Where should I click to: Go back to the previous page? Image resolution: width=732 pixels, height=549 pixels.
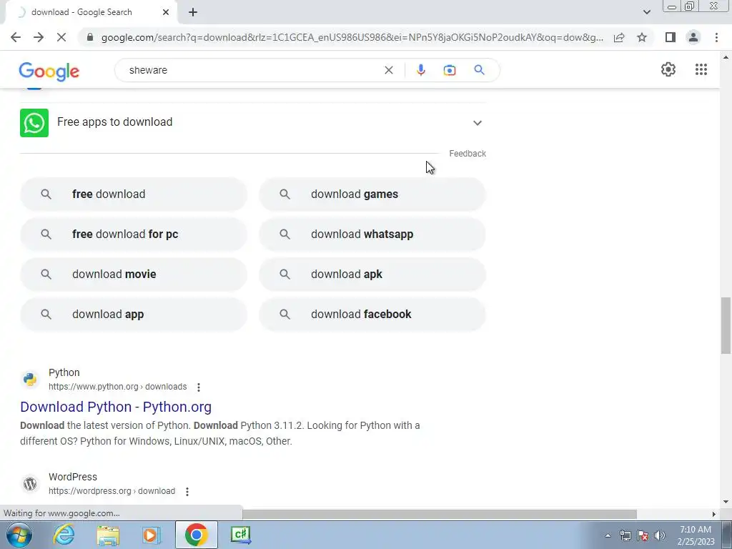pyautogui.click(x=16, y=37)
